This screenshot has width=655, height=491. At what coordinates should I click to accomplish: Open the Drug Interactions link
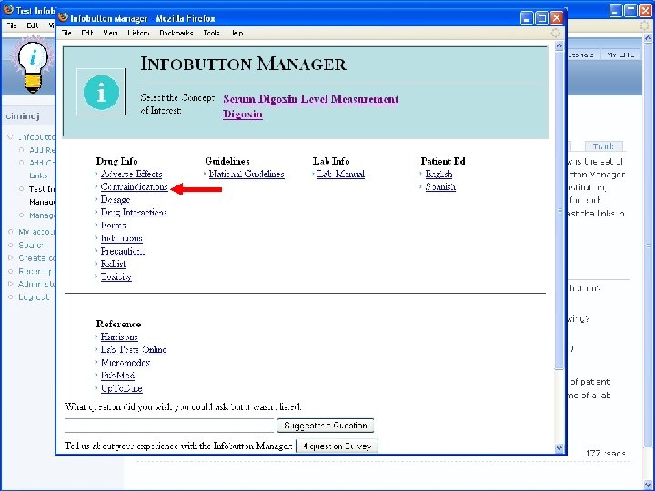click(134, 213)
